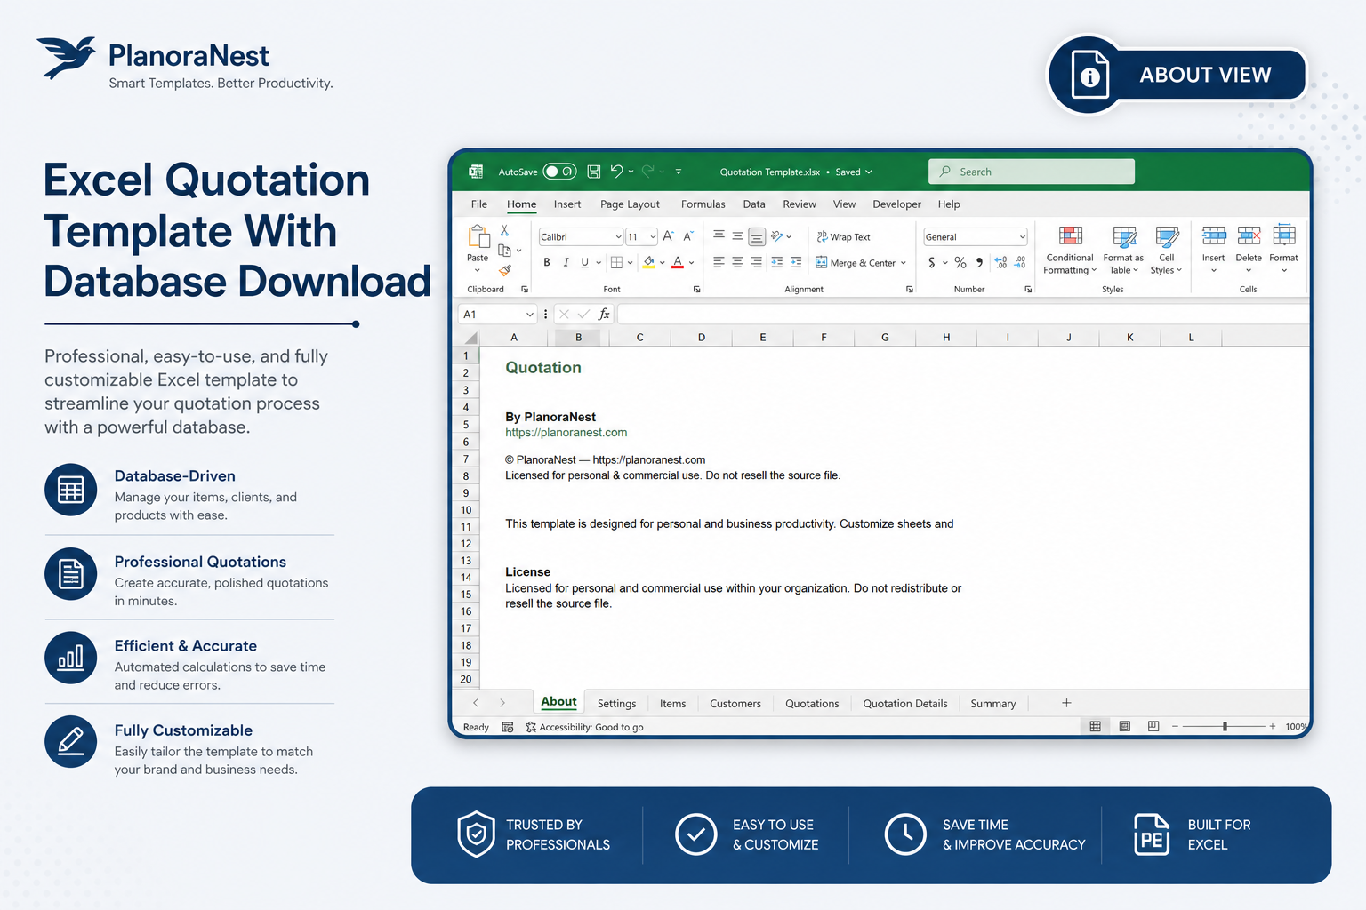Viewport: 1366px width, 910px height.
Task: Click Cell Styles icon
Action: click(1167, 235)
